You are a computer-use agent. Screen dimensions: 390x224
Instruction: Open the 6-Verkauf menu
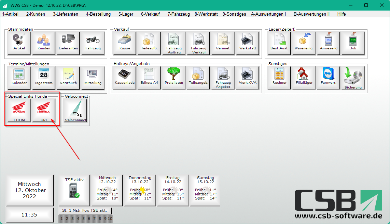[x=150, y=14]
